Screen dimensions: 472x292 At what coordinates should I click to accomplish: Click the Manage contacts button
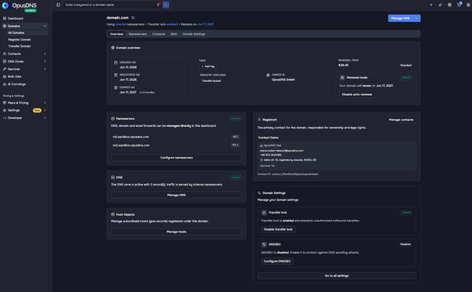coord(401,120)
